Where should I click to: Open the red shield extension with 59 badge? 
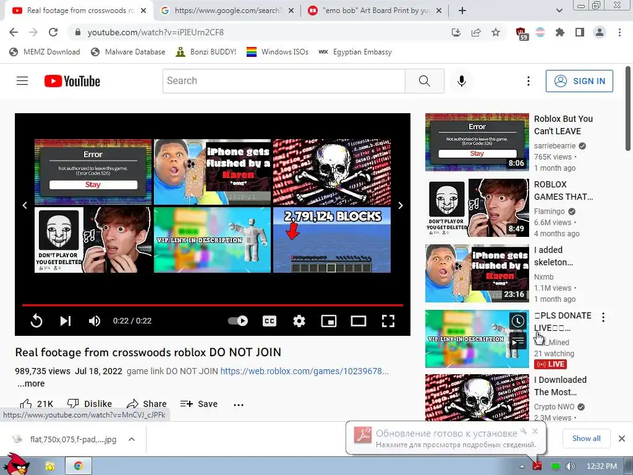click(522, 33)
